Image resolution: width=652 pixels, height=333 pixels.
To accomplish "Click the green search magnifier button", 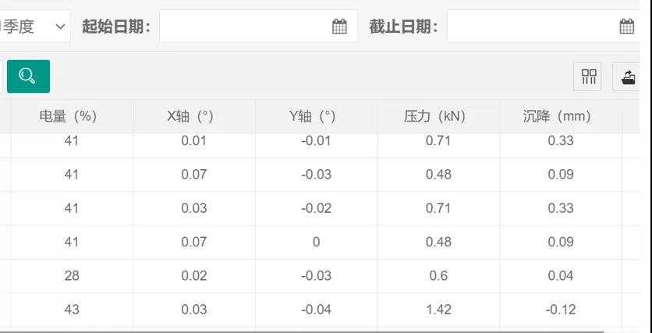I will pos(28,76).
